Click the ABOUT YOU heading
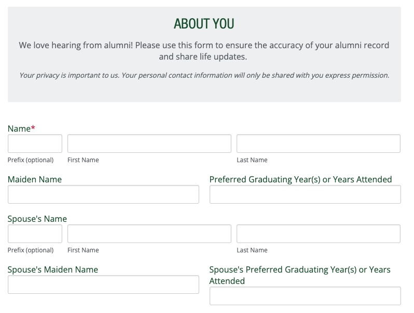This screenshot has width=414, height=313. click(204, 24)
